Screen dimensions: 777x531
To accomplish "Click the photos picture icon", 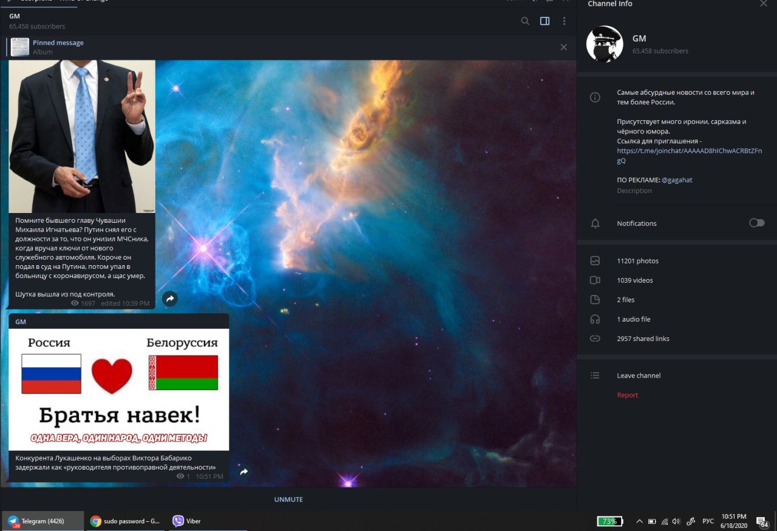I will click(595, 261).
